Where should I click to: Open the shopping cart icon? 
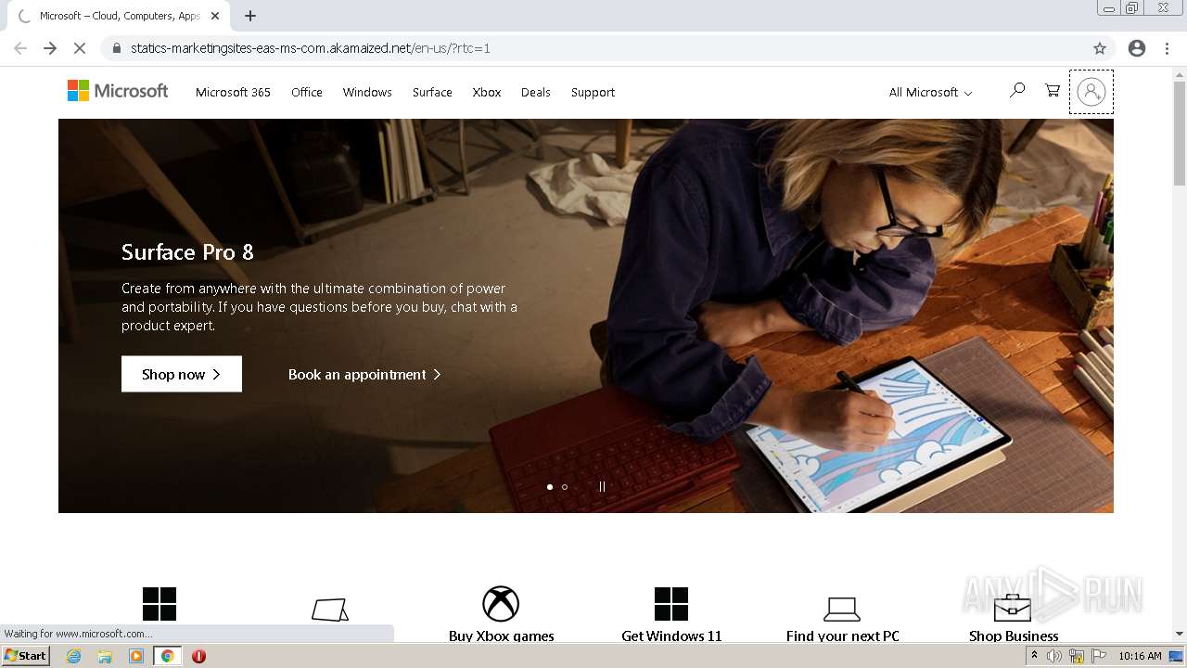coord(1053,91)
